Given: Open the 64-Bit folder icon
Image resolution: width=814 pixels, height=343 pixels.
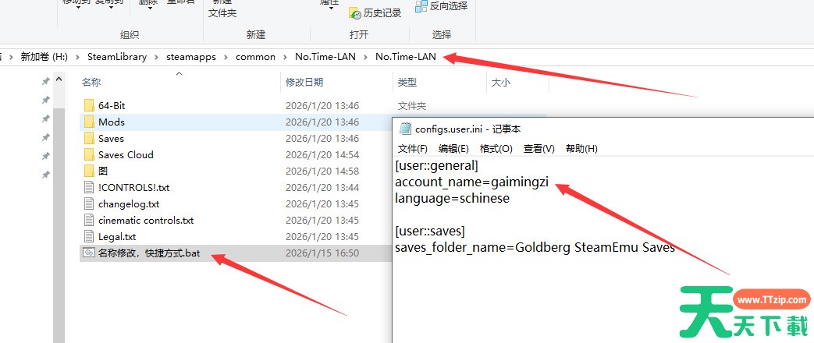Looking at the screenshot, I should tap(89, 105).
